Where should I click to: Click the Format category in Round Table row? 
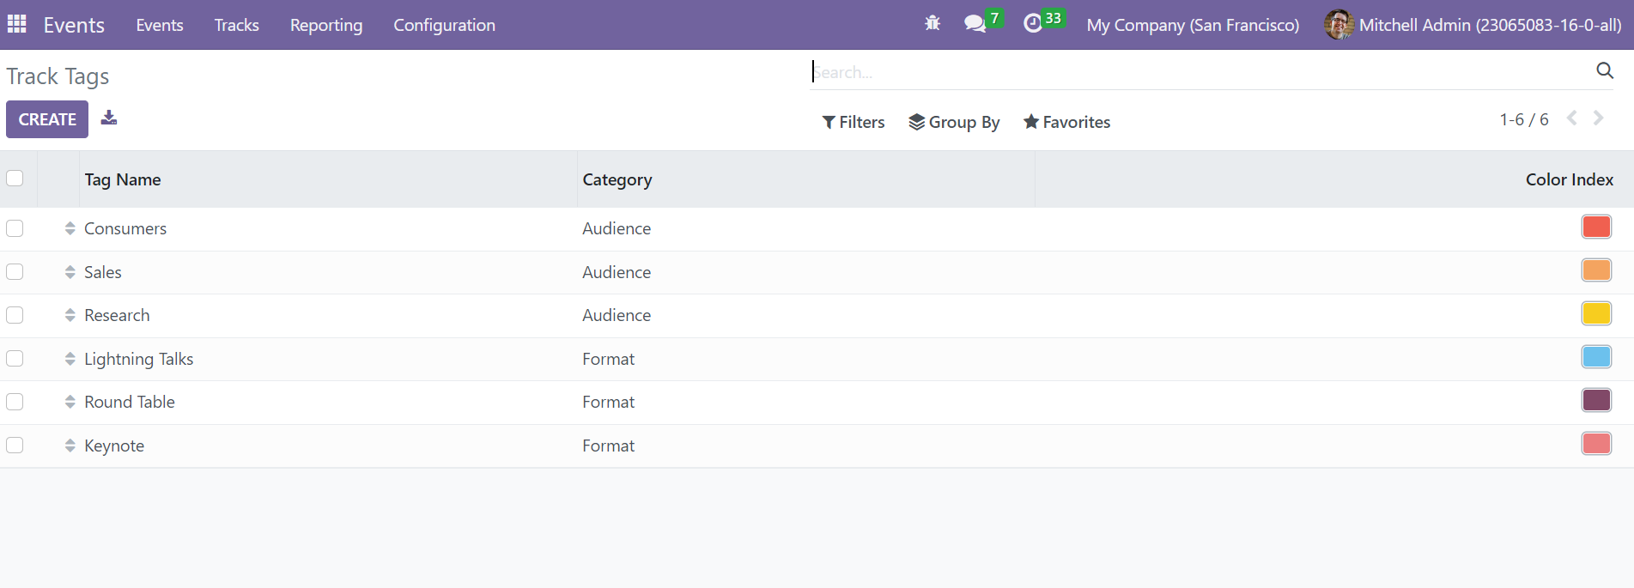click(x=609, y=402)
